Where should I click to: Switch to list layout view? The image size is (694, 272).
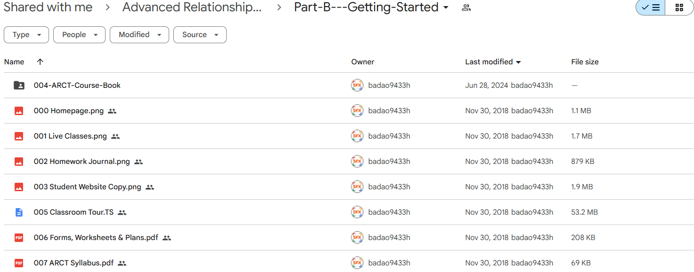[651, 8]
